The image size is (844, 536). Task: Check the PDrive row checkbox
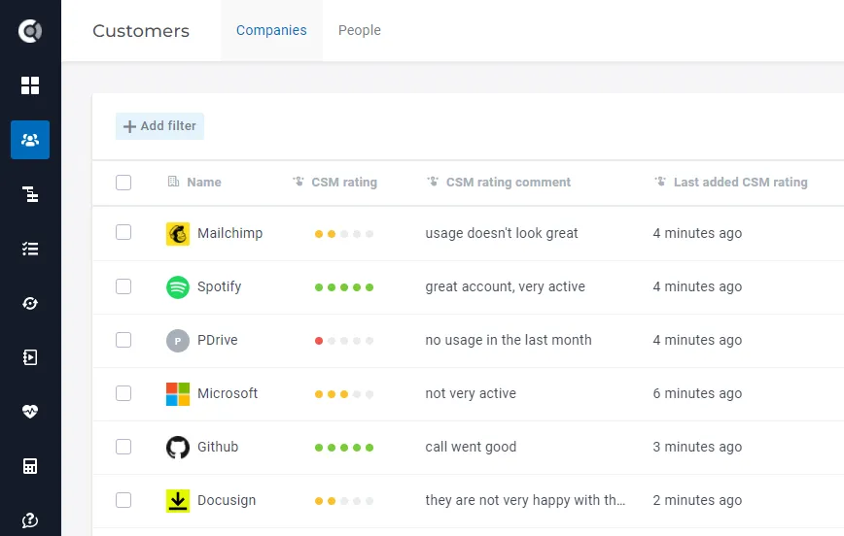(x=123, y=340)
